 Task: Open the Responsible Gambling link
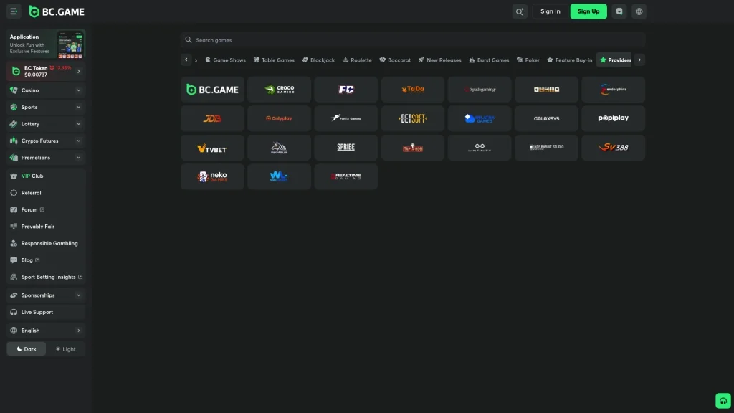(46, 244)
